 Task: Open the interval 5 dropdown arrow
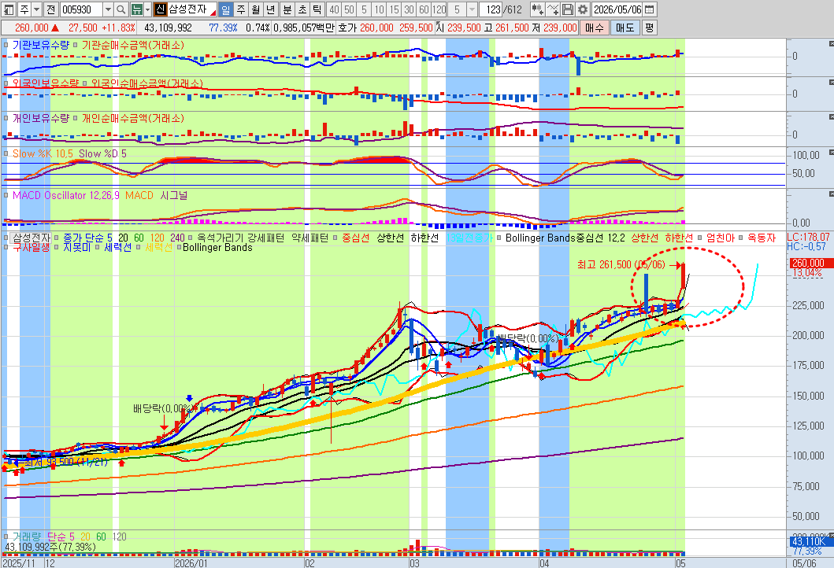(x=472, y=9)
